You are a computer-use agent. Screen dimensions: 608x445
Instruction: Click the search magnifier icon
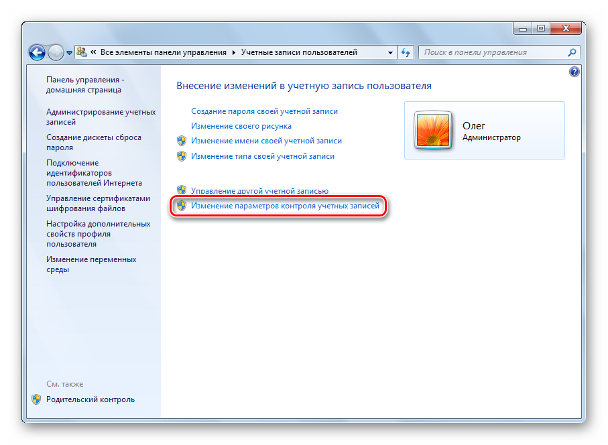tap(572, 52)
